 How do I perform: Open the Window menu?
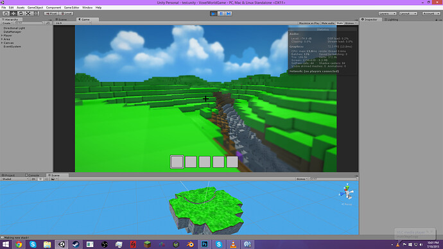tap(87, 8)
